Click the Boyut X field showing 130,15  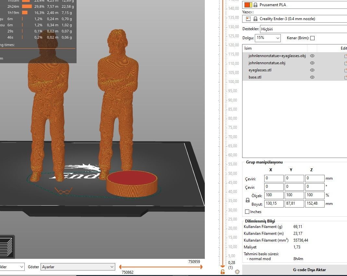pos(274,203)
